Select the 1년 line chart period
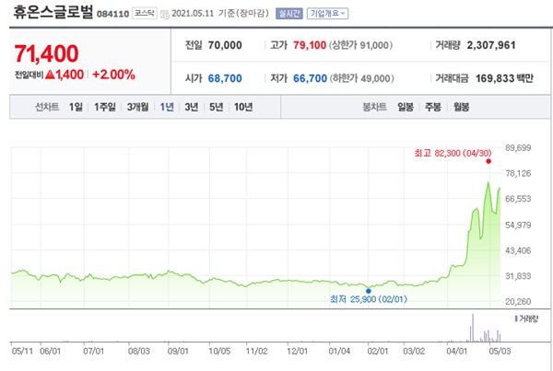553x371 pixels. (167, 107)
